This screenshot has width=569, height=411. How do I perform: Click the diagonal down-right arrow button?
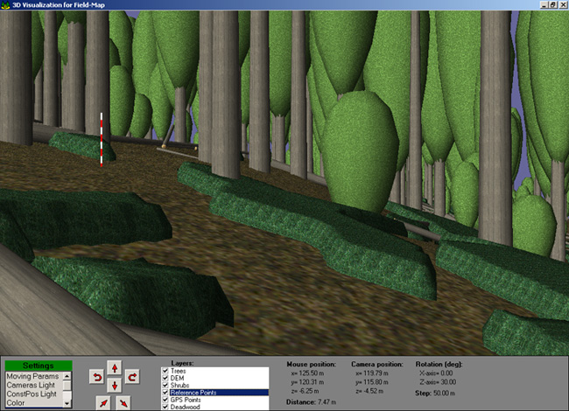click(123, 402)
